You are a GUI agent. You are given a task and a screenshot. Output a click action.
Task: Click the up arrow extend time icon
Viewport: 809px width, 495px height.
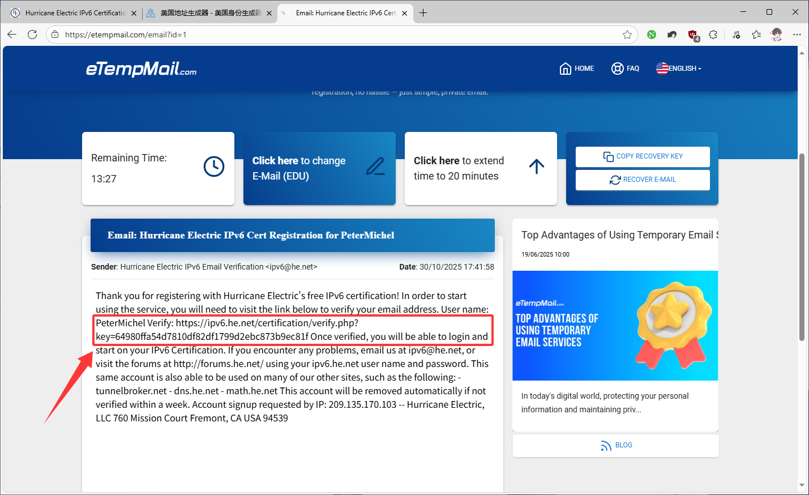[536, 167]
